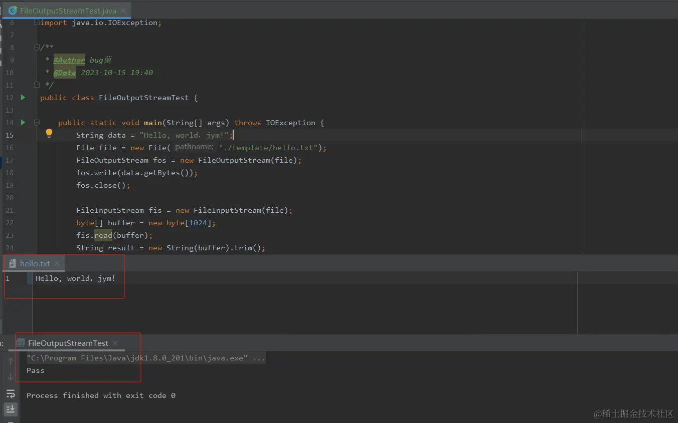Open the yellow lightbulb quick-fix on line 15

pyautogui.click(x=49, y=134)
